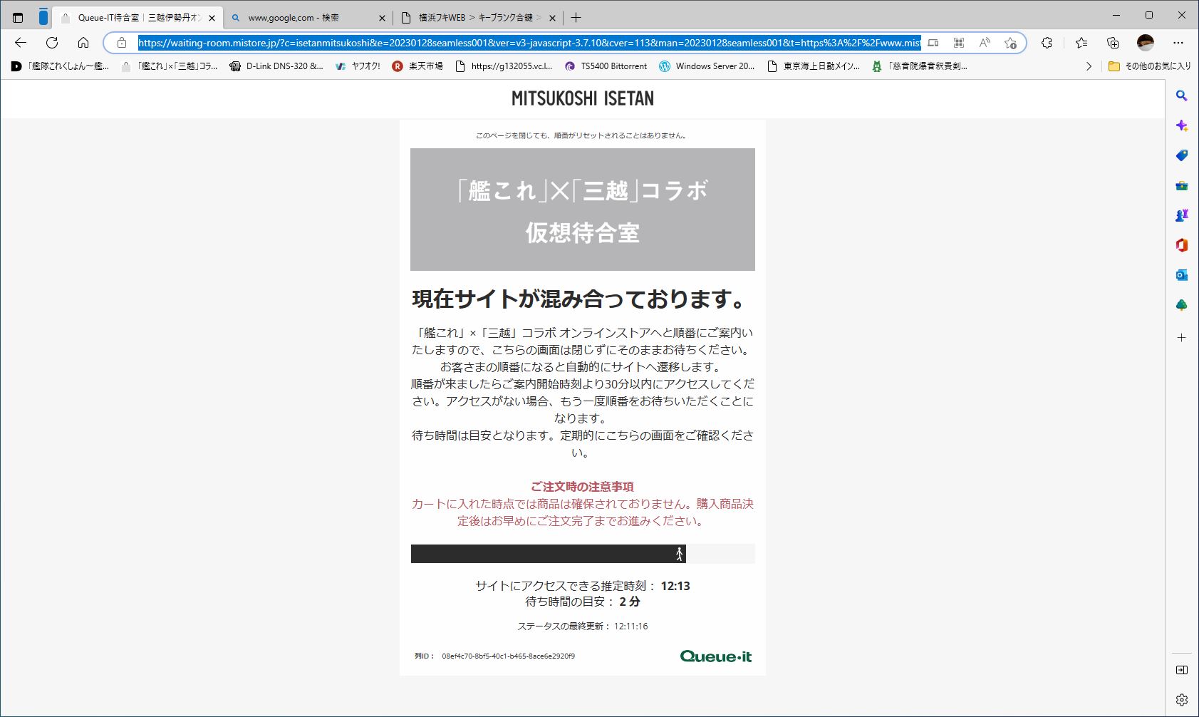Screen dimensions: 1199x717
Task: Close the www.google.com tab
Action: click(x=382, y=18)
